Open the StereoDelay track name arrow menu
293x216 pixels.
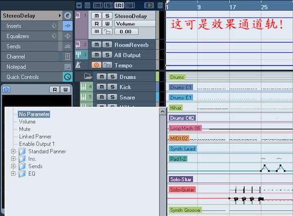click(60, 15)
